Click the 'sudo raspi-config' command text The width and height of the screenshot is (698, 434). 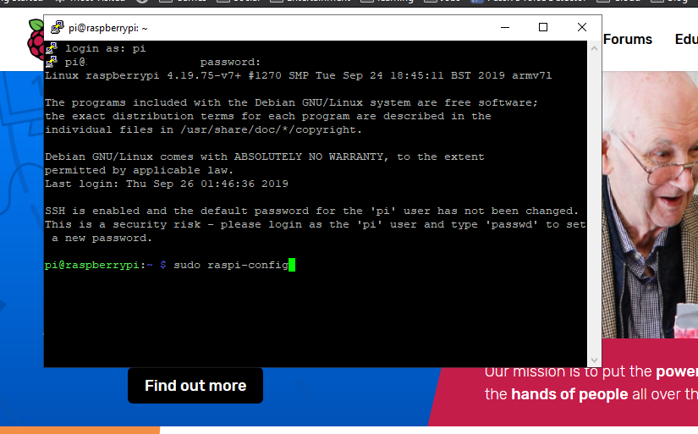(x=231, y=266)
